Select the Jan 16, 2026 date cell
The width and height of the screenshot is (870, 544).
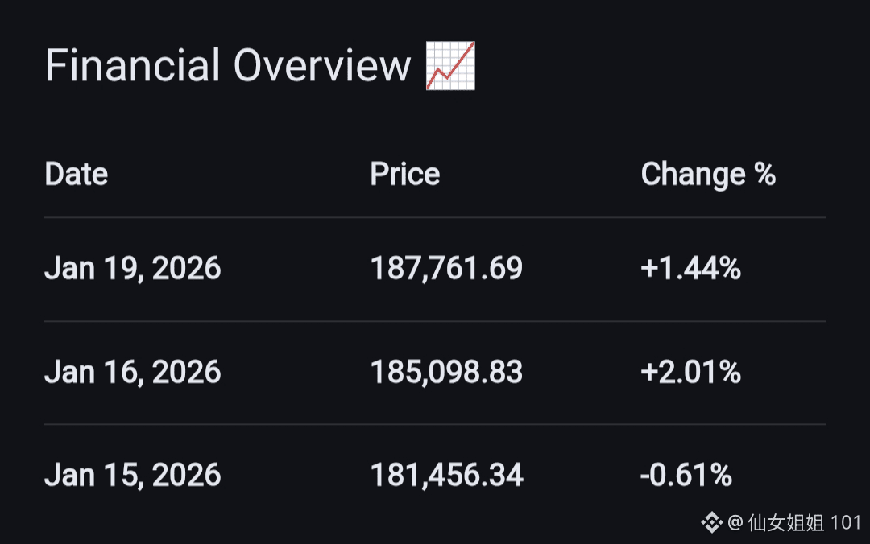(x=132, y=372)
